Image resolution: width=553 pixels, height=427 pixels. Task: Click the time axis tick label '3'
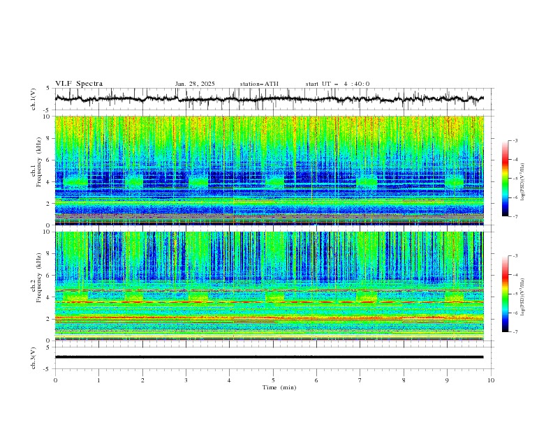[186, 380]
